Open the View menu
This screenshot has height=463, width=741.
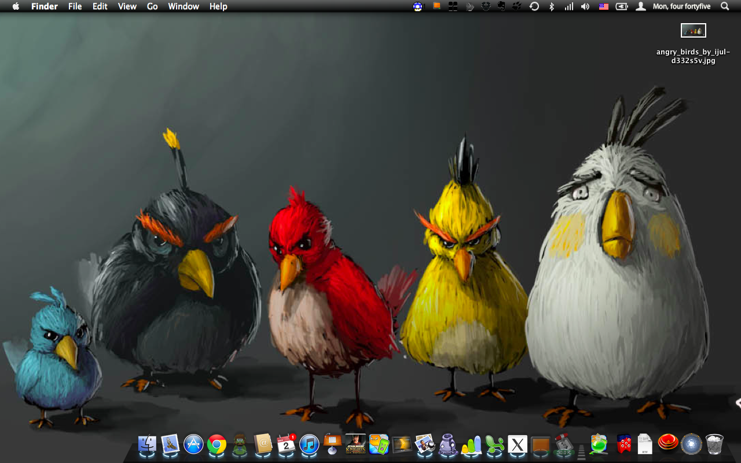click(x=127, y=6)
